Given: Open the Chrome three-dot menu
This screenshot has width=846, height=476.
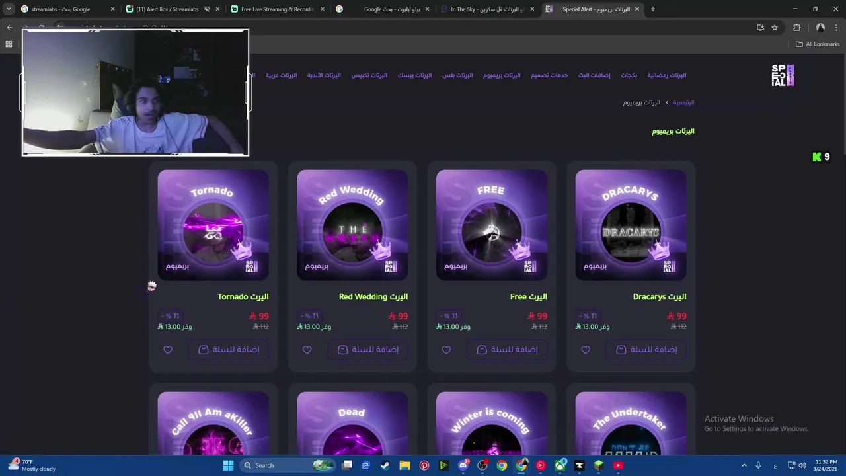Looking at the screenshot, I should [837, 28].
